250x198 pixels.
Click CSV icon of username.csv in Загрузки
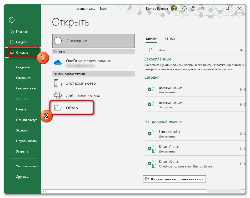pos(151,104)
